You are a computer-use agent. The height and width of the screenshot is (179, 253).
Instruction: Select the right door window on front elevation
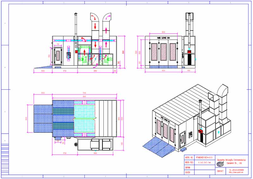[x=173, y=52]
